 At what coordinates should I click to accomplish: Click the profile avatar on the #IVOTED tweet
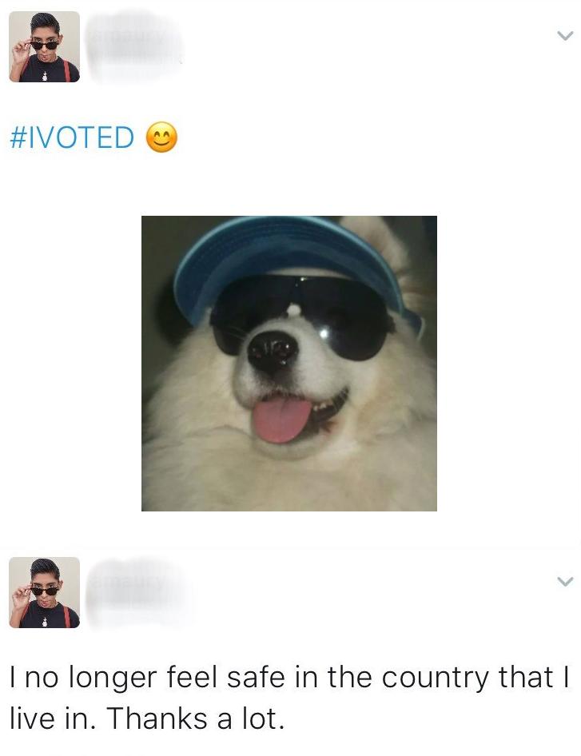[x=45, y=47]
